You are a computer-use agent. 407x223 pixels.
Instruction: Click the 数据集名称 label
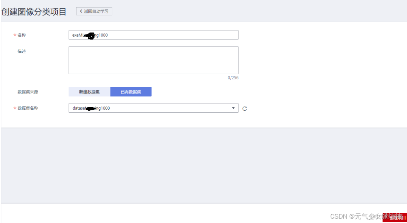click(x=28, y=108)
